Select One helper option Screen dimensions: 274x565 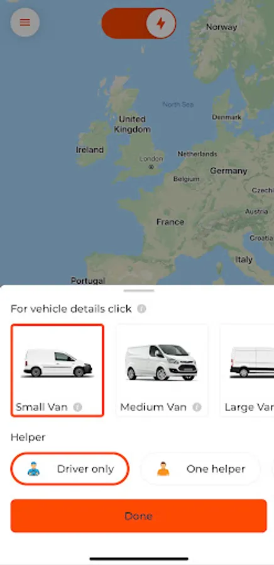pos(200,469)
